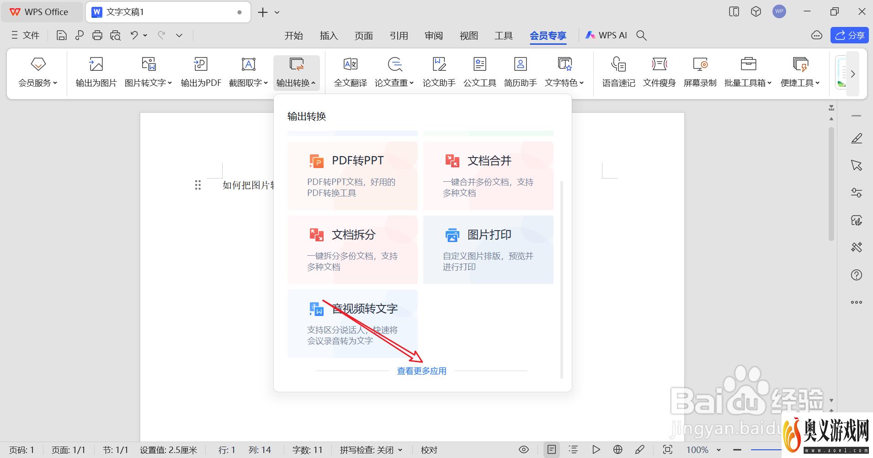The image size is (873, 458).
Task: Click the user avatar in title bar
Action: click(779, 12)
